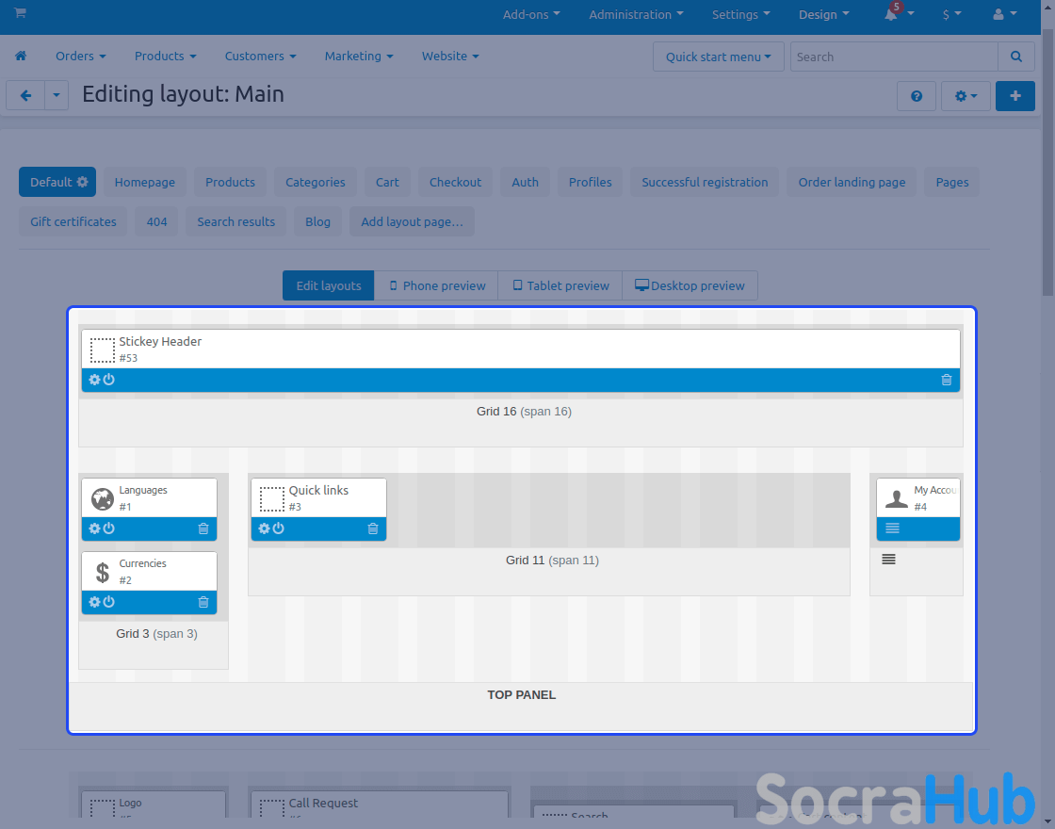The image size is (1055, 829).
Task: Toggle power switch on Stickey Header block
Action: point(109,380)
